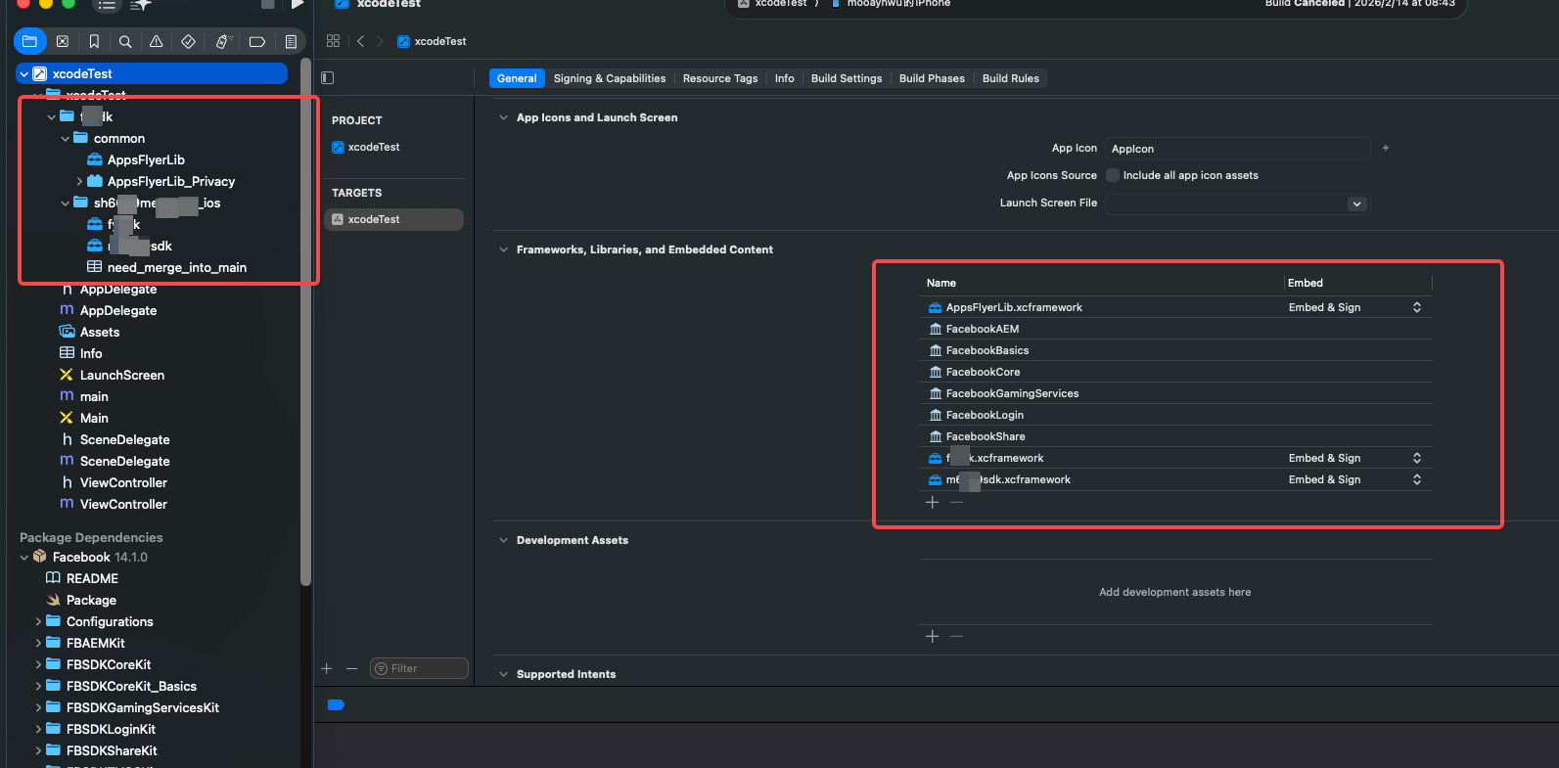This screenshot has height=768, width=1559.
Task: Click the plus beside App Icon field
Action: point(1386,148)
